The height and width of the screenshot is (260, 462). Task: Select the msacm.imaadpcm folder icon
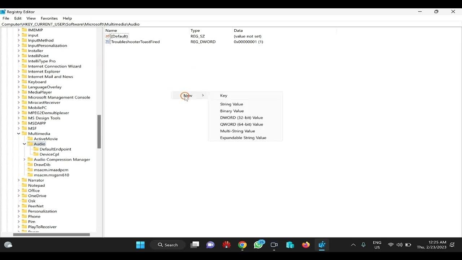30,170
